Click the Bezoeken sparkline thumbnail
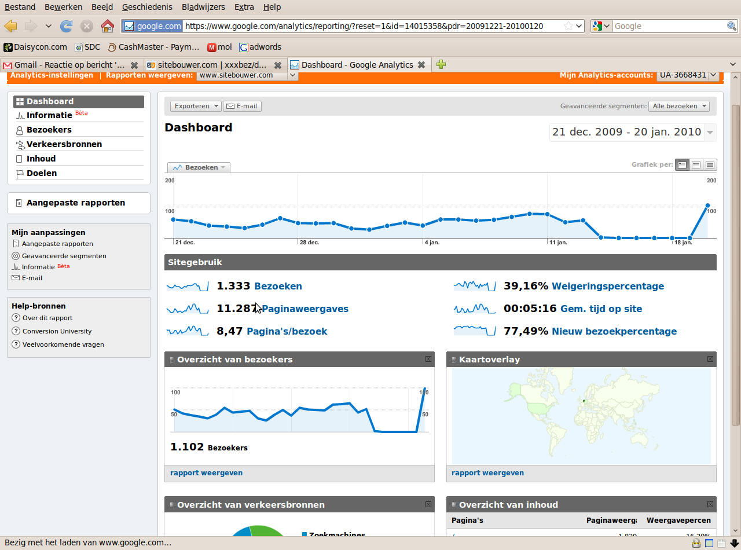 click(188, 286)
